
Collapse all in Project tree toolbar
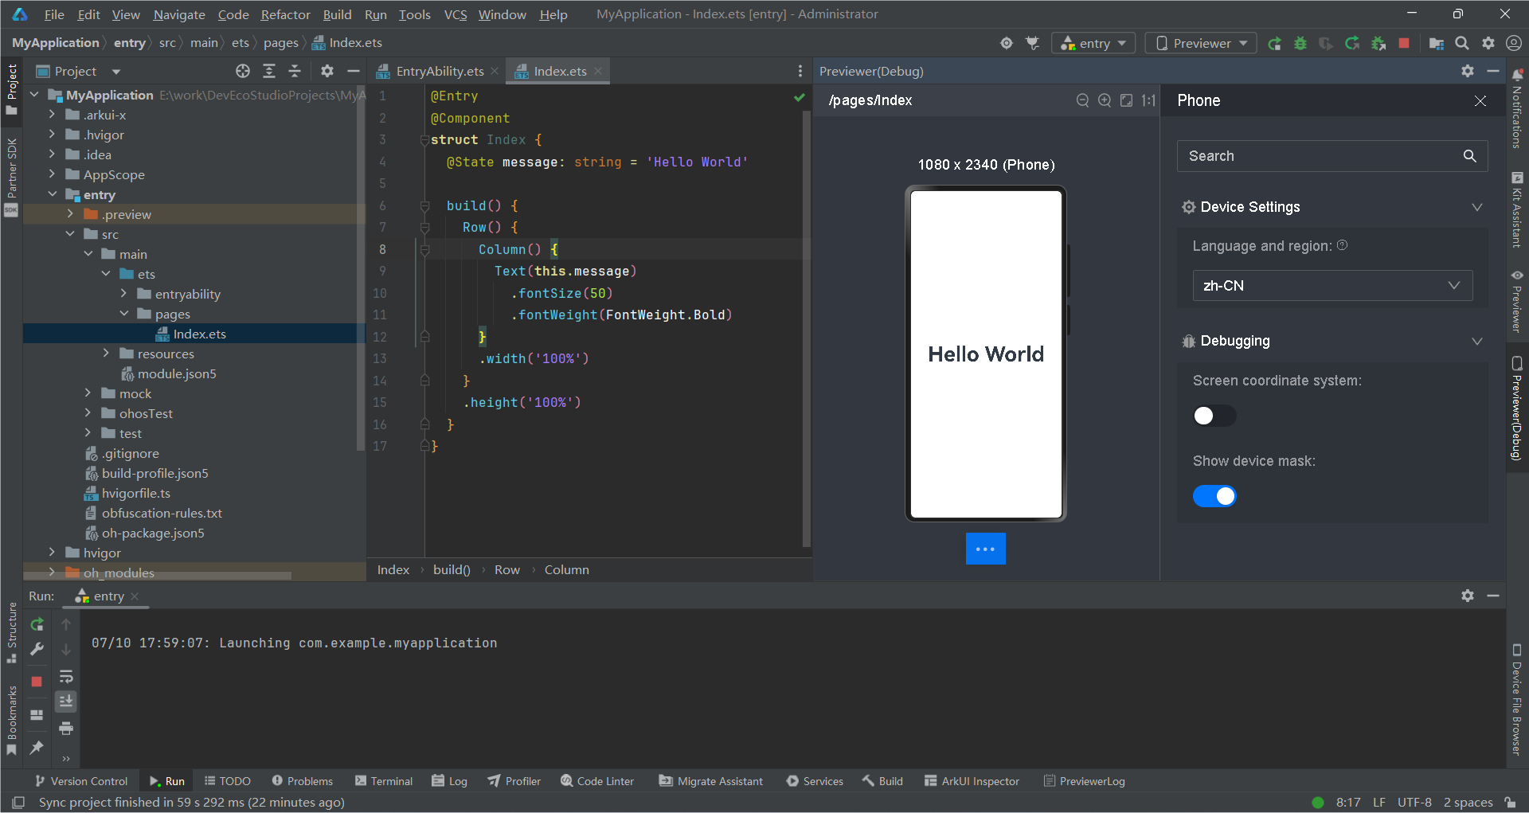click(x=295, y=72)
